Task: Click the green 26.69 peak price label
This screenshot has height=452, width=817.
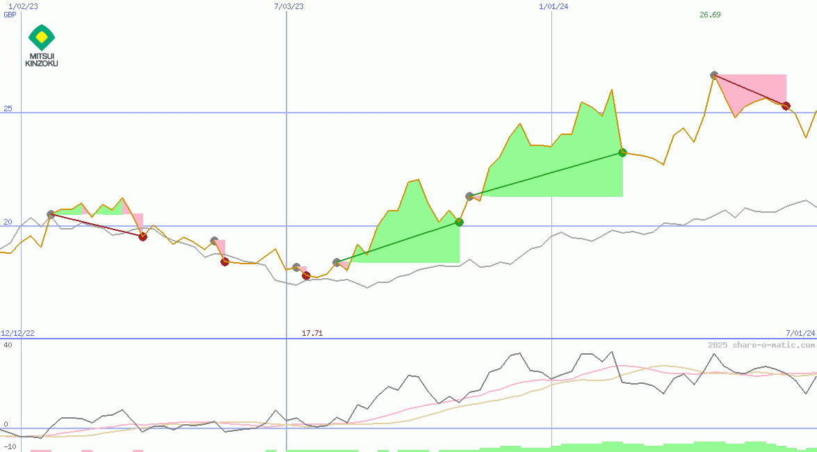Action: click(711, 15)
